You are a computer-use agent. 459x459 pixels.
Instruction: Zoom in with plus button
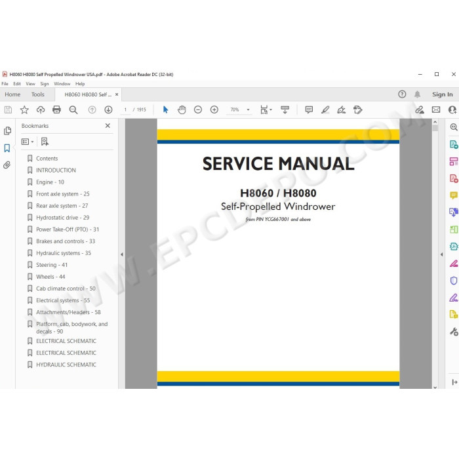[214, 110]
